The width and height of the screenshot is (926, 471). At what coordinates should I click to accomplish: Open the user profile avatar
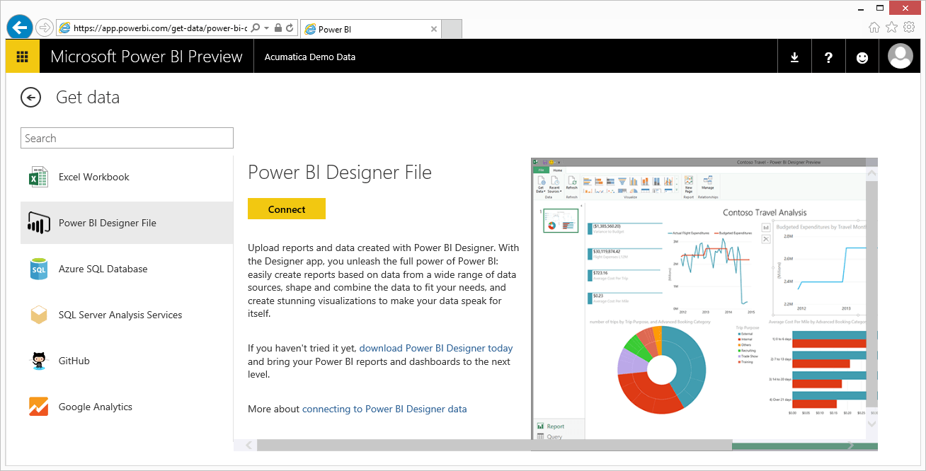pyautogui.click(x=901, y=57)
